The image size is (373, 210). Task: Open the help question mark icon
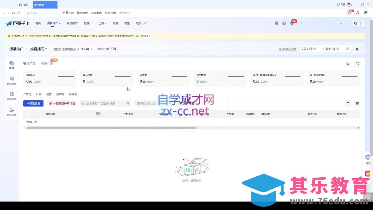point(284,23)
